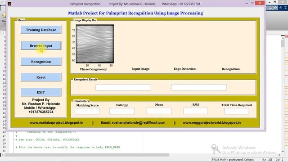Screen dimensions: 288x162
Task: Click editor vertical scrollbar down arrow
Action: (283, 151)
